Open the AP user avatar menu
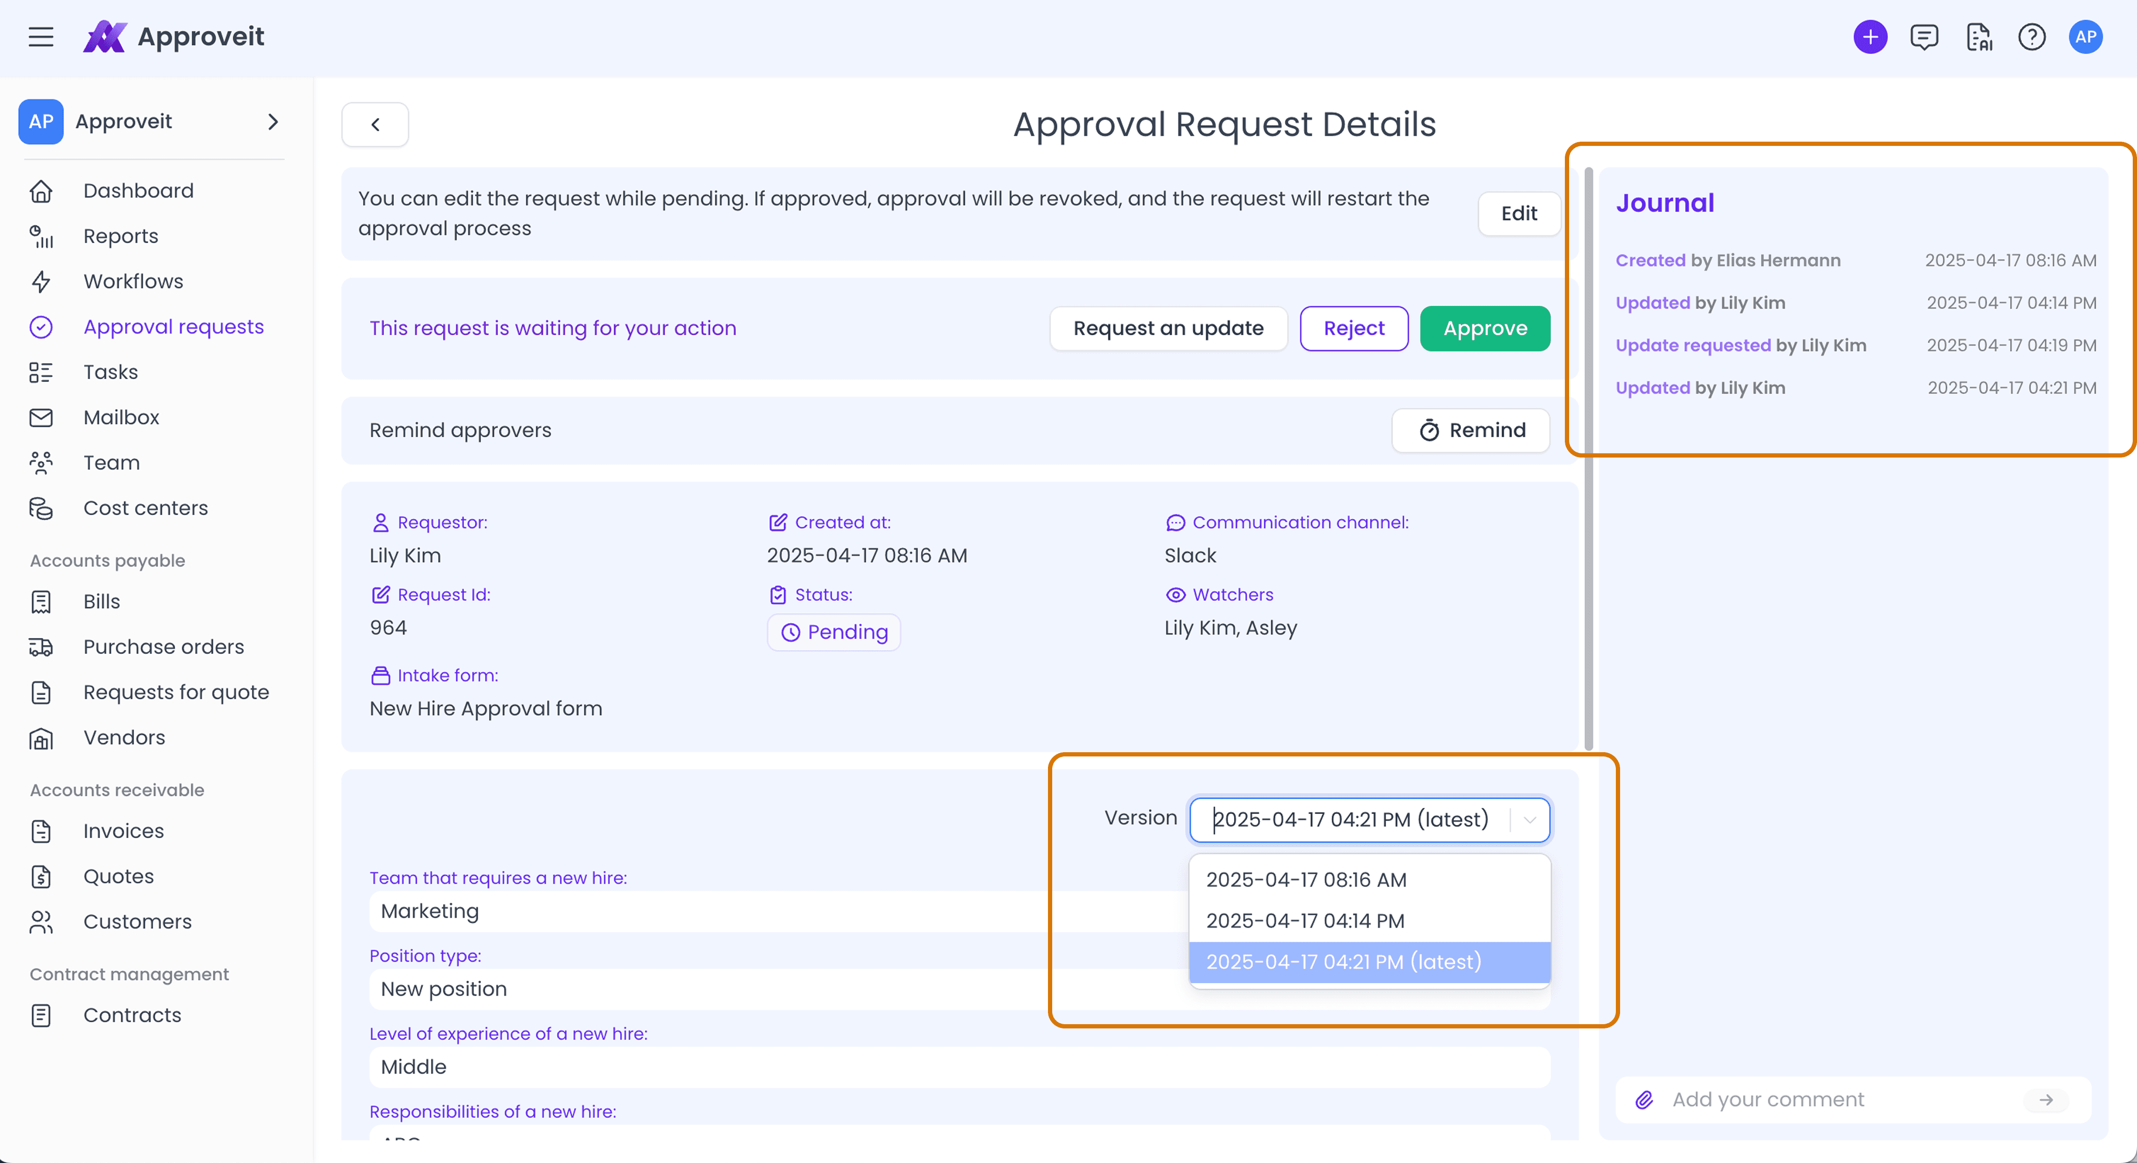Image resolution: width=2137 pixels, height=1163 pixels. (x=2086, y=36)
